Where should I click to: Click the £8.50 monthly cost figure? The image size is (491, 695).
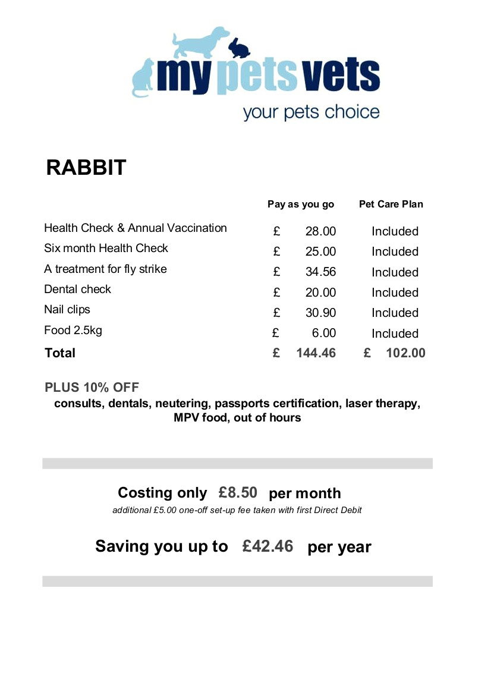click(x=238, y=493)
